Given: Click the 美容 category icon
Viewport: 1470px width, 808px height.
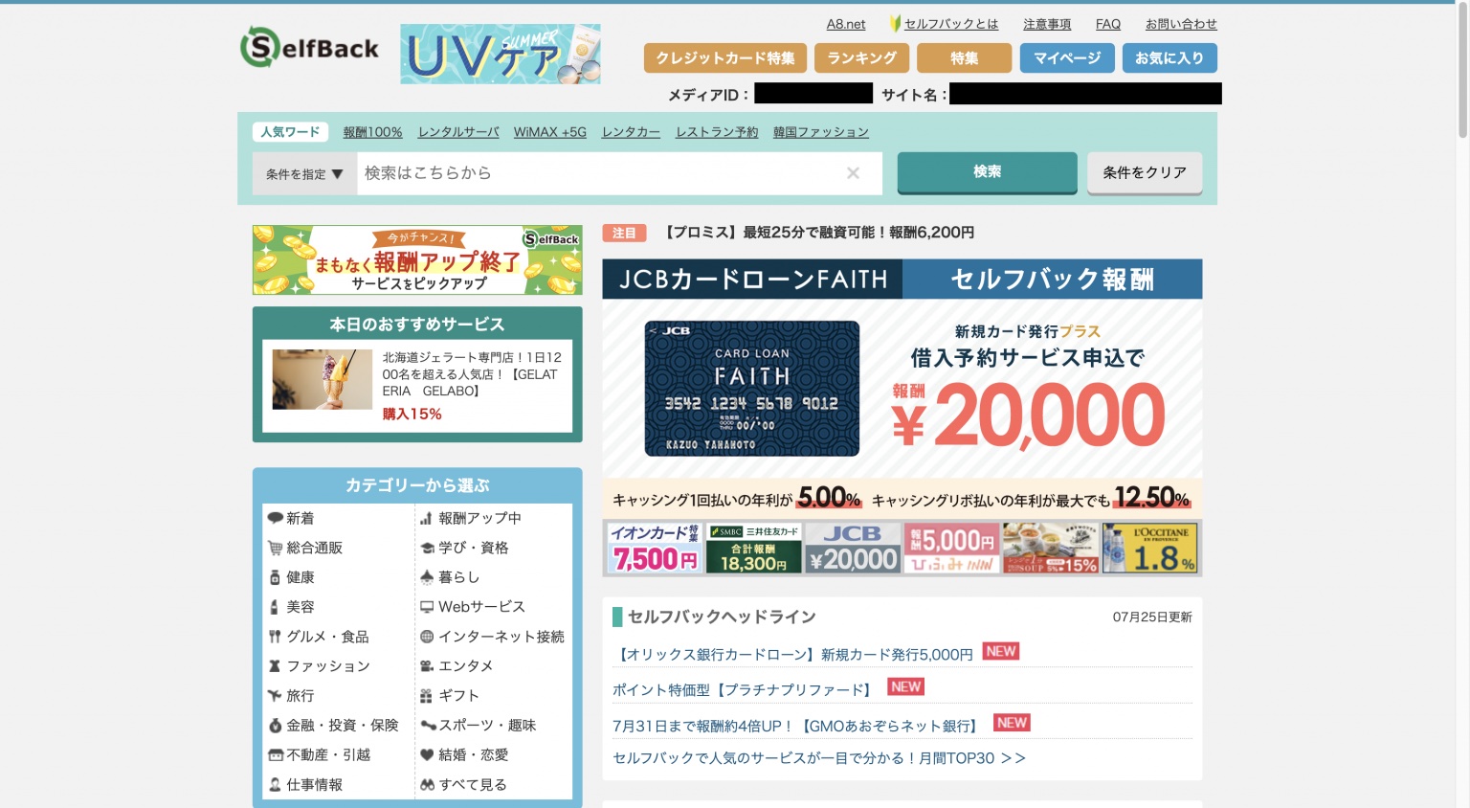Looking at the screenshot, I should (275, 607).
